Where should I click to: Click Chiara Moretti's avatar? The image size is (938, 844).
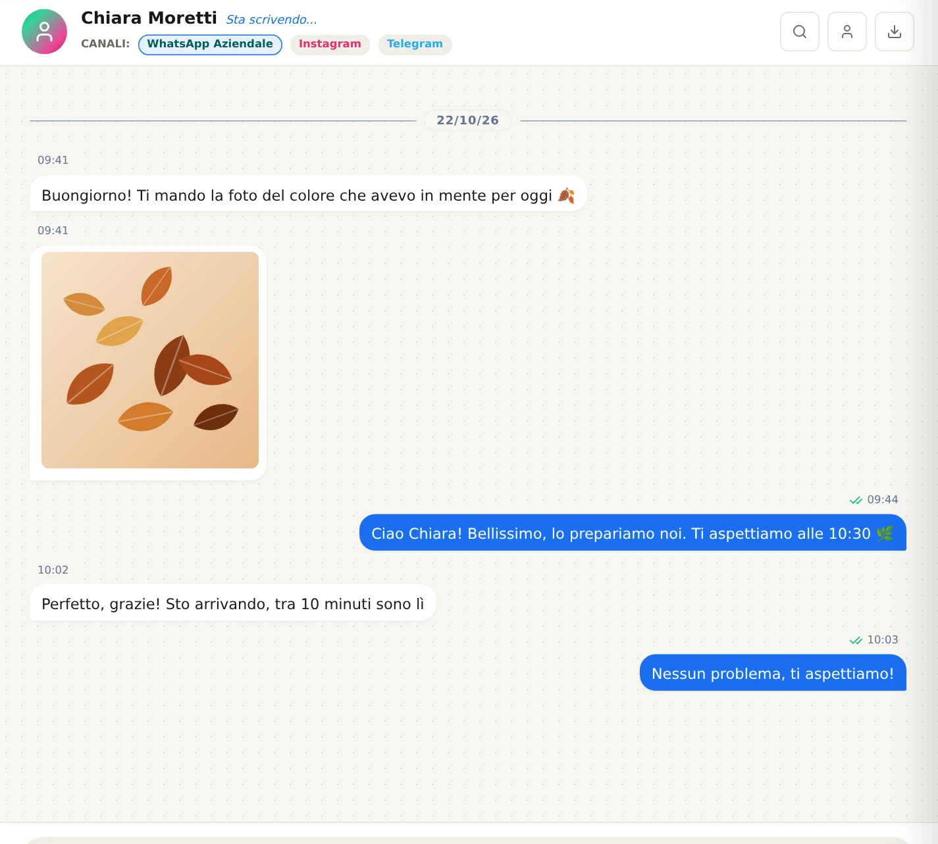click(x=44, y=32)
